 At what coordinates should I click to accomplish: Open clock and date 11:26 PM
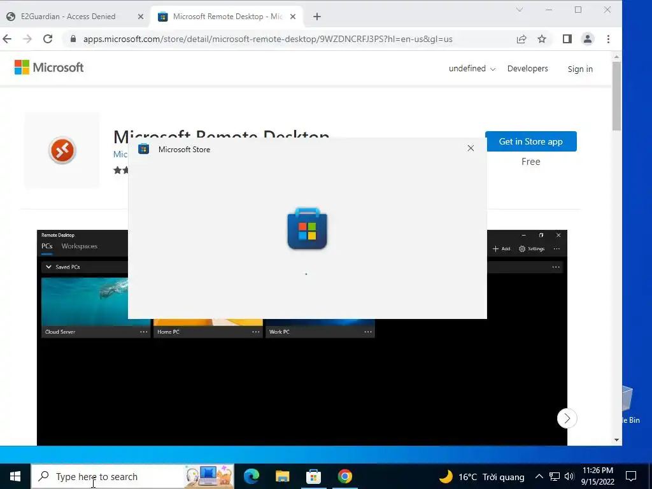click(x=597, y=476)
